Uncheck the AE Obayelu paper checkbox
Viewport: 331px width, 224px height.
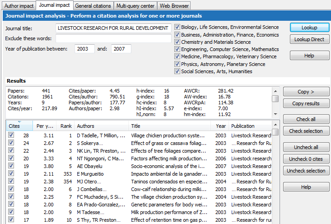pos(11,166)
